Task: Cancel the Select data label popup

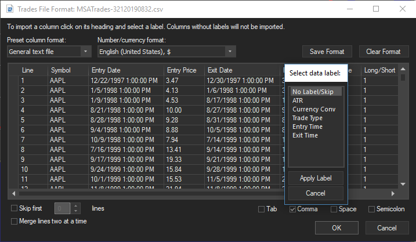Action: point(316,193)
